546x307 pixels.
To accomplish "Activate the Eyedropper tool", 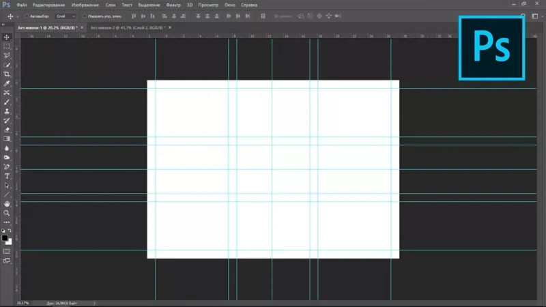I will [x=7, y=83].
